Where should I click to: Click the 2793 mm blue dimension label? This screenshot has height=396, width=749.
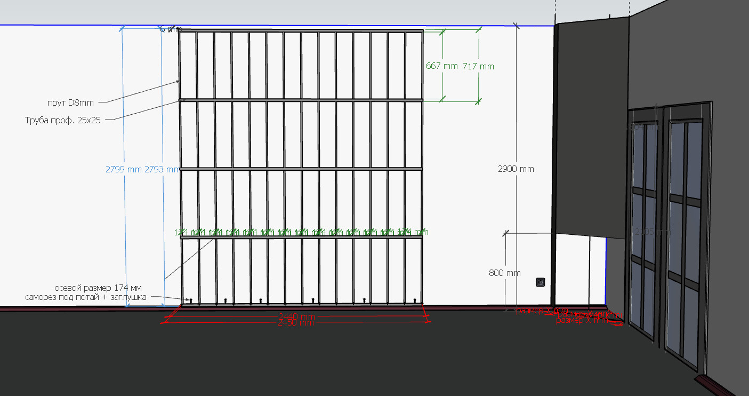(162, 169)
